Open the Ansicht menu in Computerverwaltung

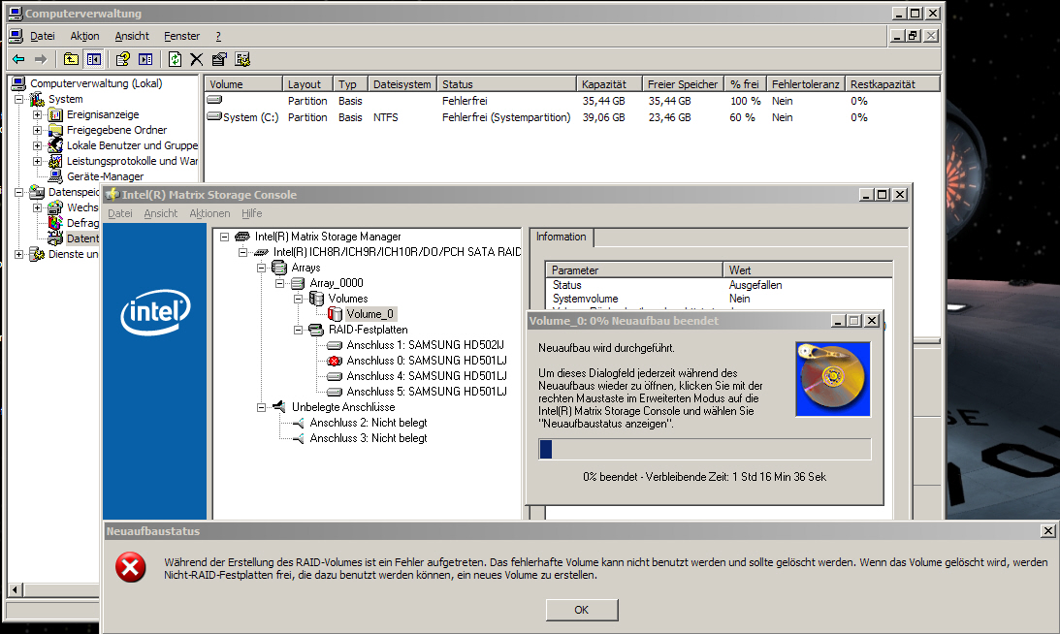[132, 37]
